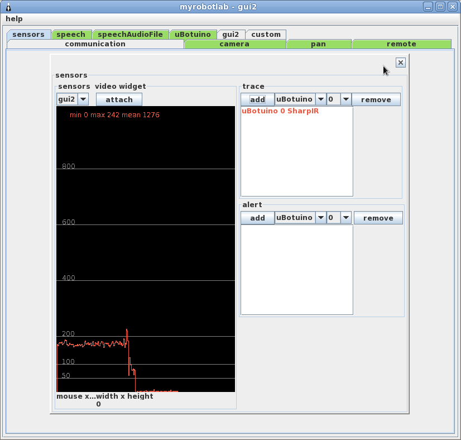Switch to the speech tab

(71, 35)
